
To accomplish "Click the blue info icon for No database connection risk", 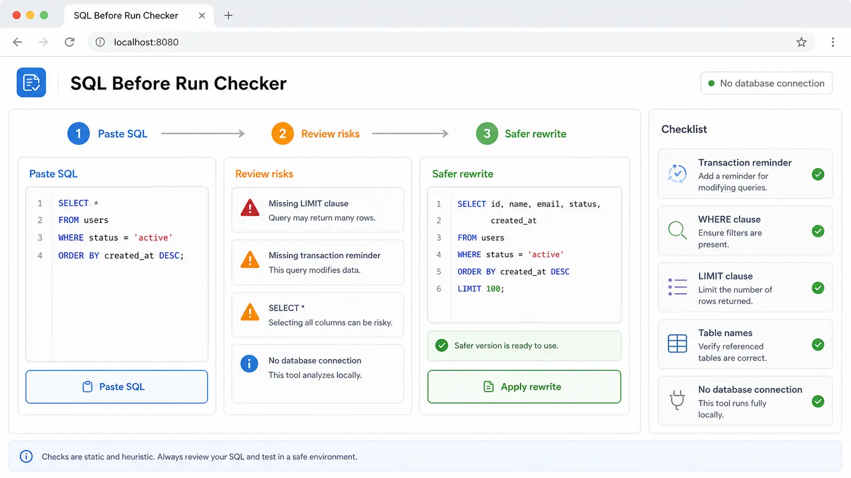I will point(249,364).
